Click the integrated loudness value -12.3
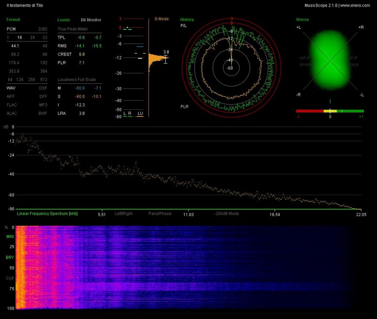Screen dimensions: 377x319 point(80,105)
